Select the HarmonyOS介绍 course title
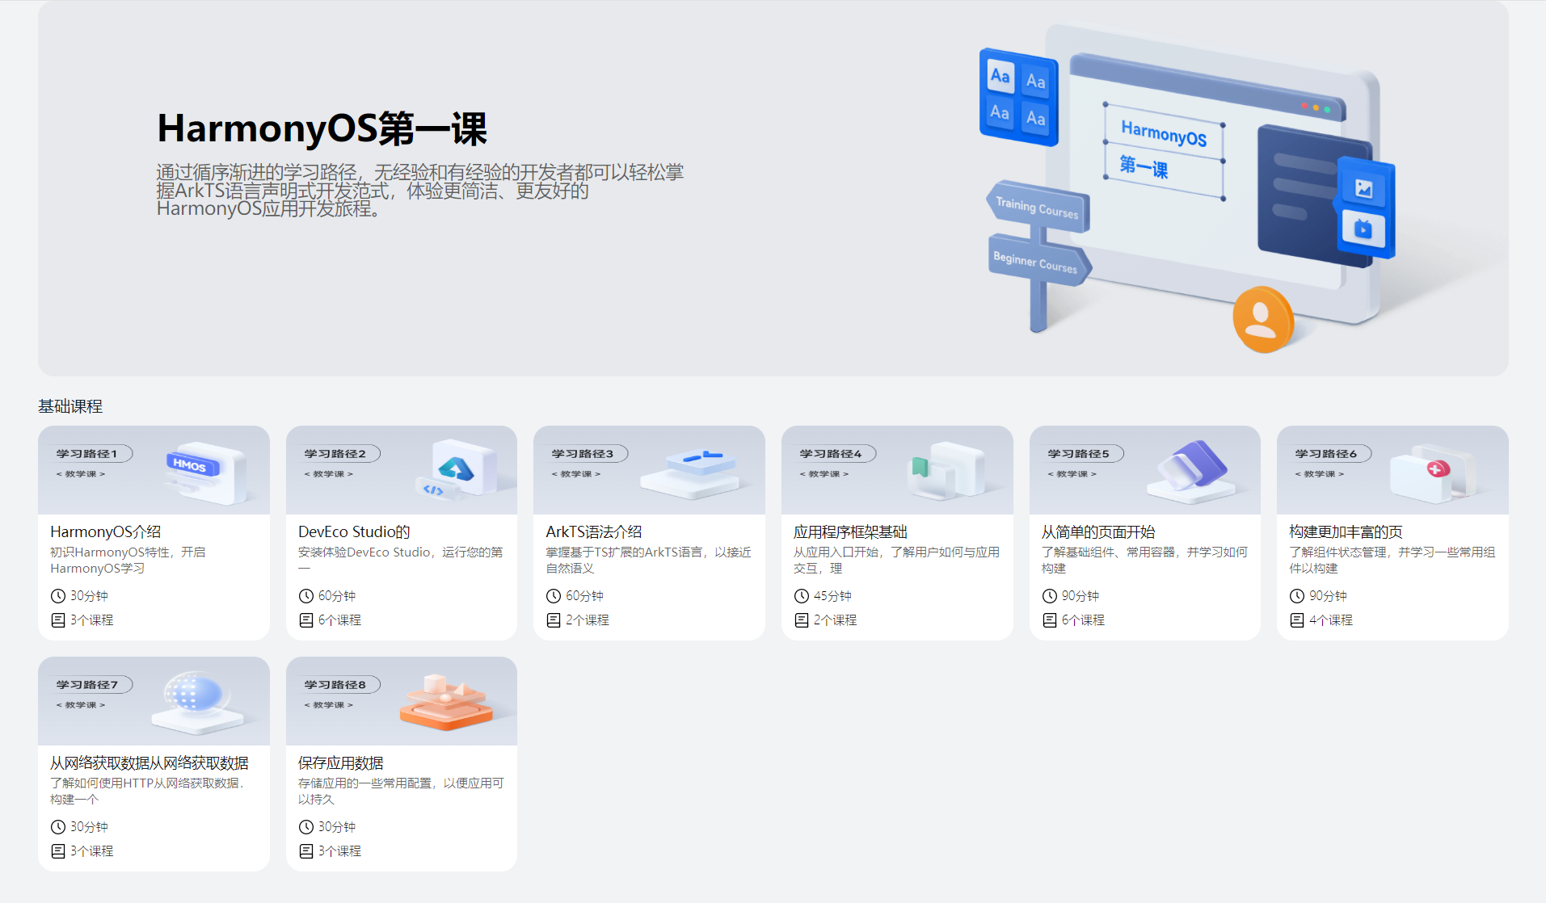Screen dimensions: 1546x903 [105, 531]
